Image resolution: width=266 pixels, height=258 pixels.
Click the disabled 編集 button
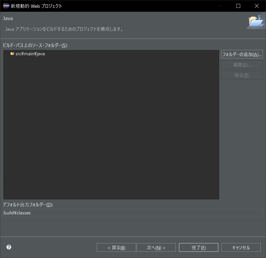[242, 64]
